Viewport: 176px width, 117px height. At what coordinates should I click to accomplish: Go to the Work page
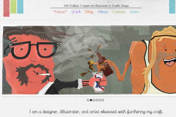[76, 12]
